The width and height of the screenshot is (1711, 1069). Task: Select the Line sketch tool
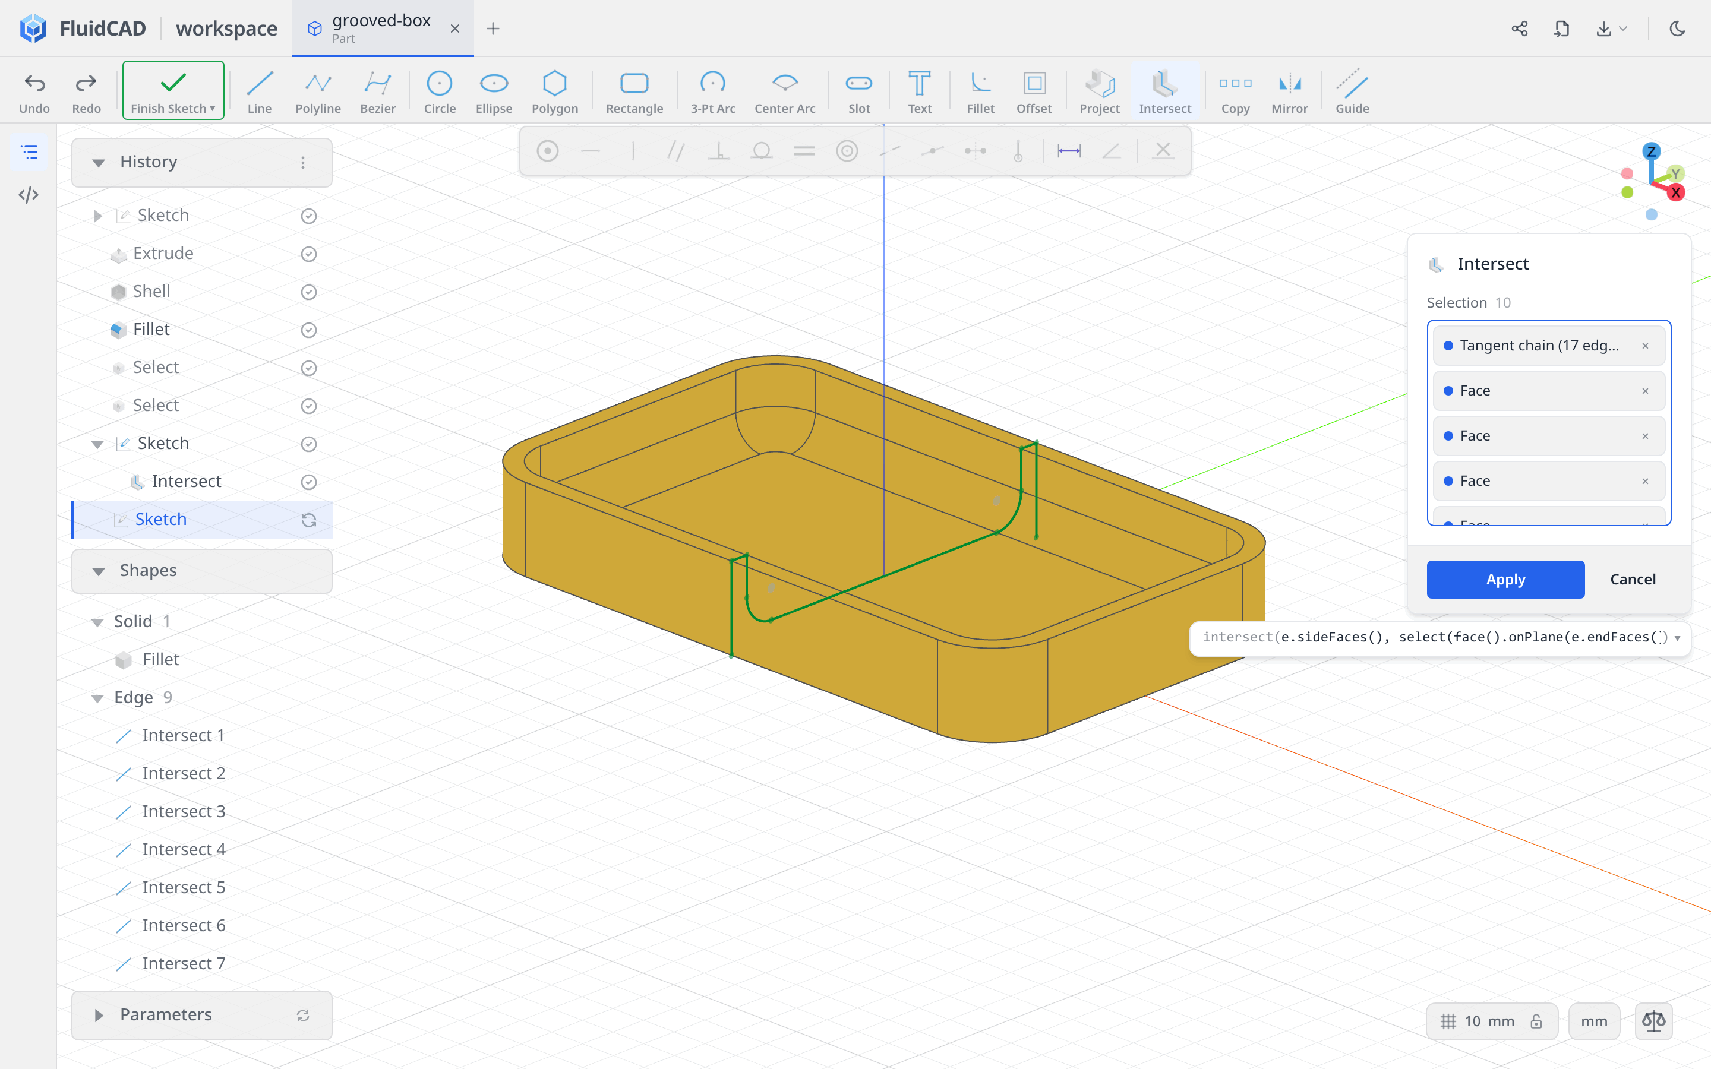coord(260,91)
